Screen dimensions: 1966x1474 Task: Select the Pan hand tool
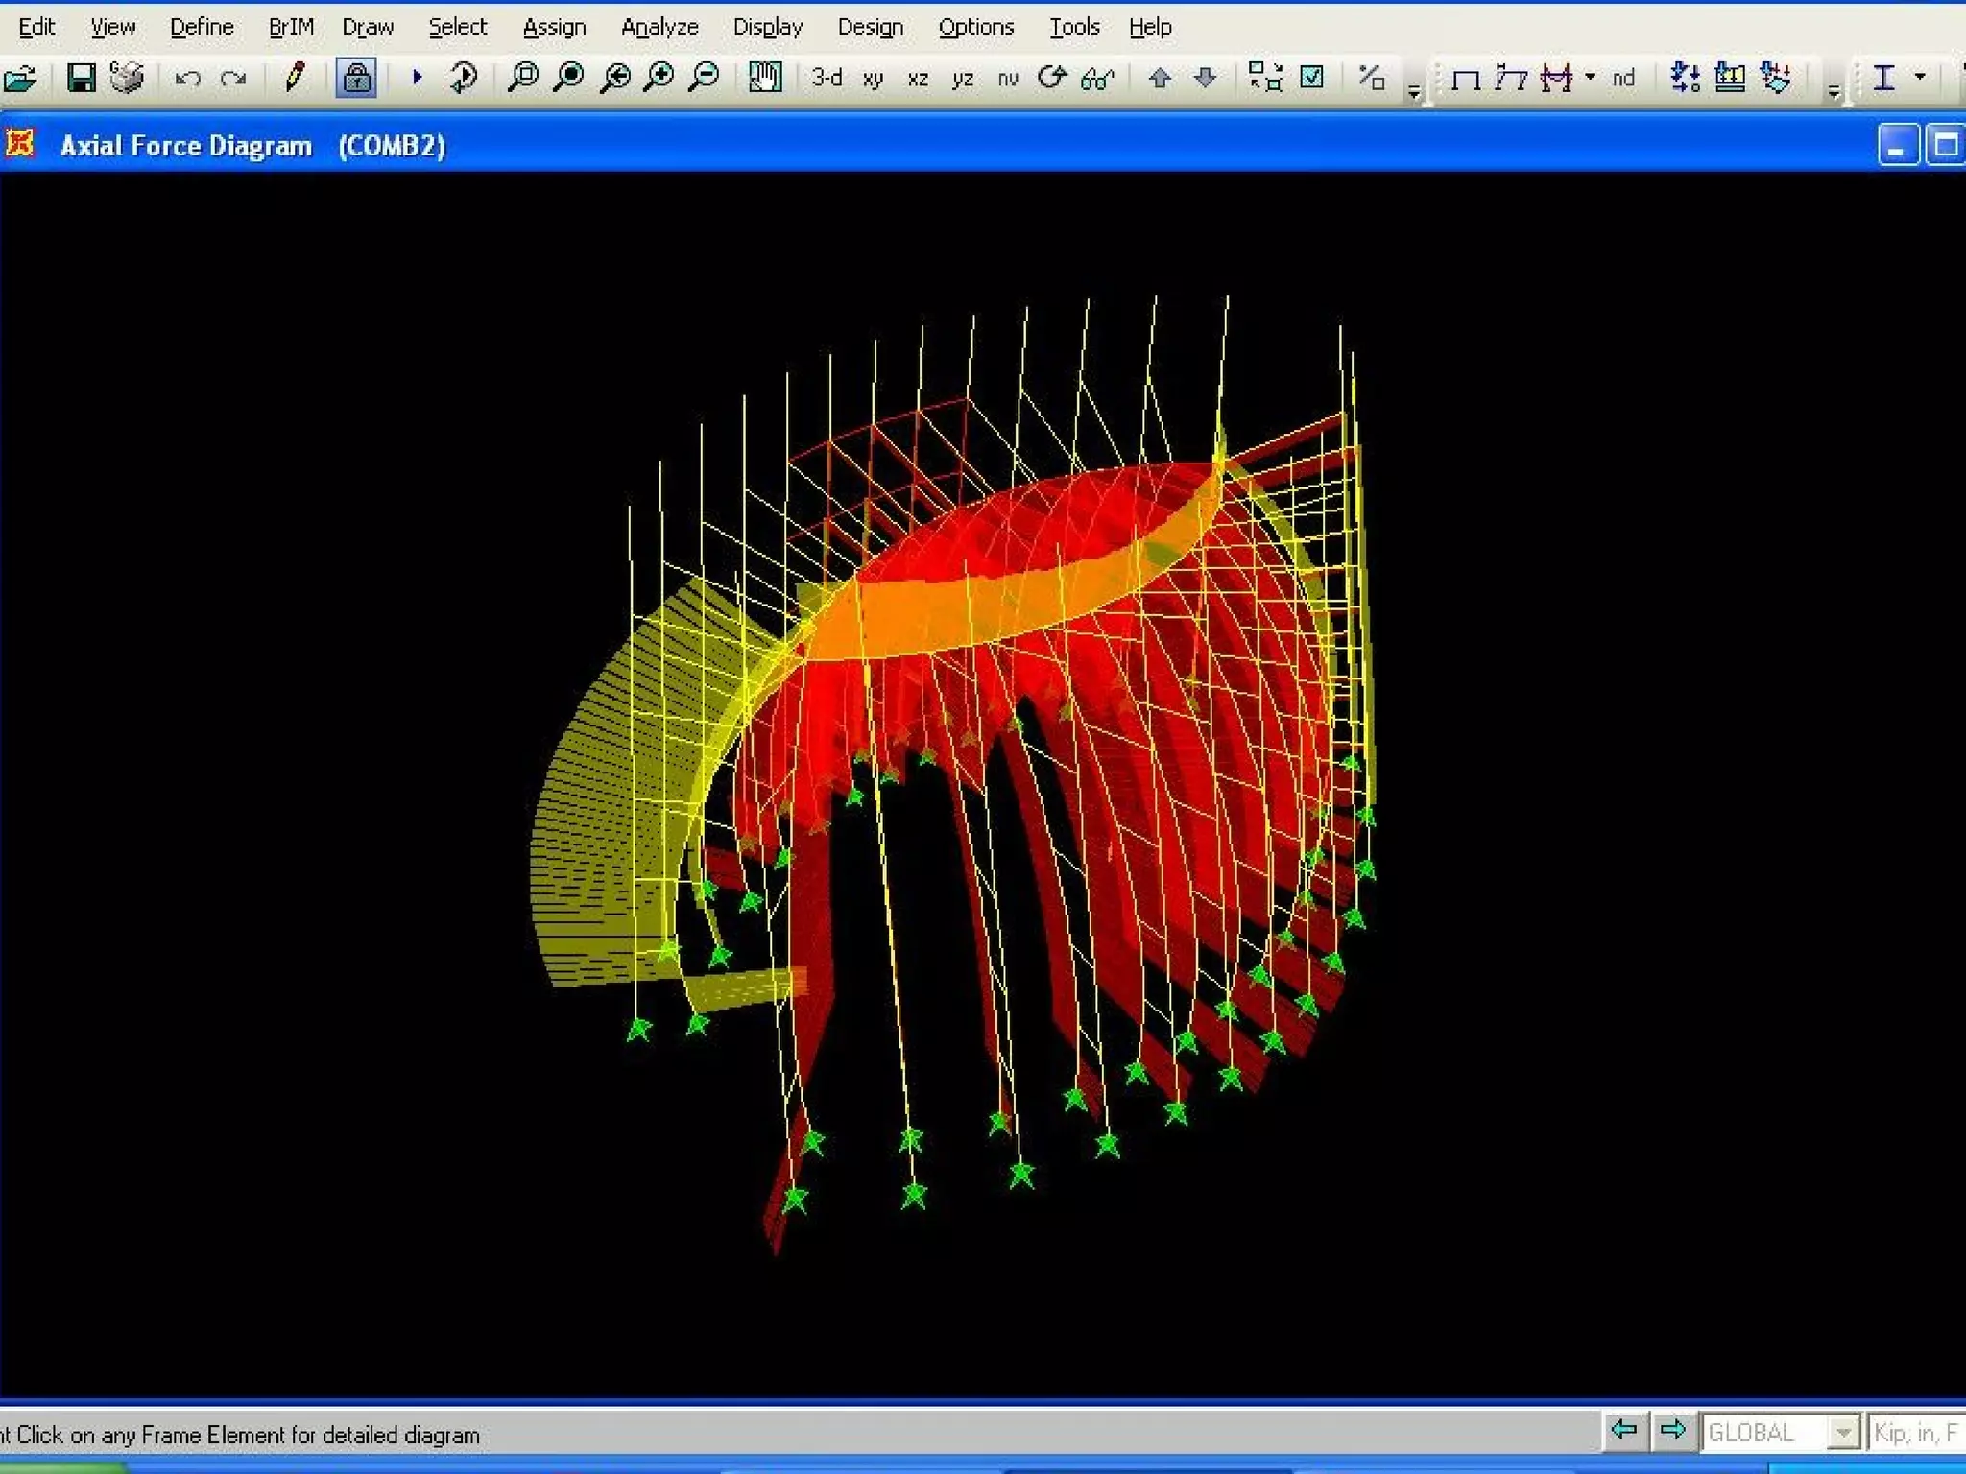point(765,77)
